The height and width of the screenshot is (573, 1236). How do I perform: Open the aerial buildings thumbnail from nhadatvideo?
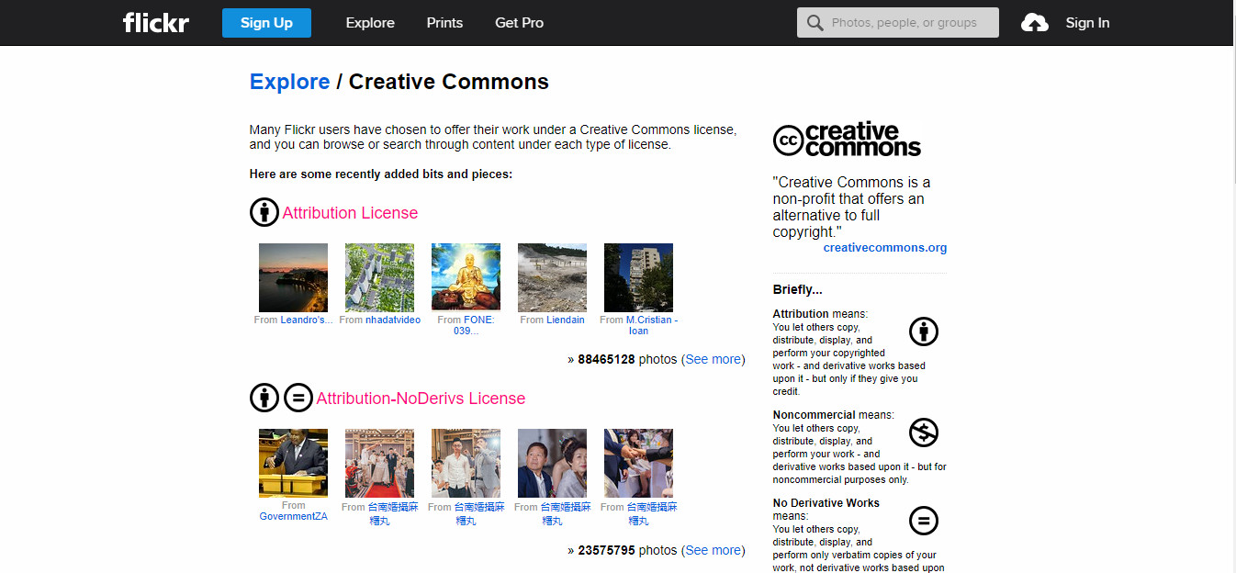[379, 277]
